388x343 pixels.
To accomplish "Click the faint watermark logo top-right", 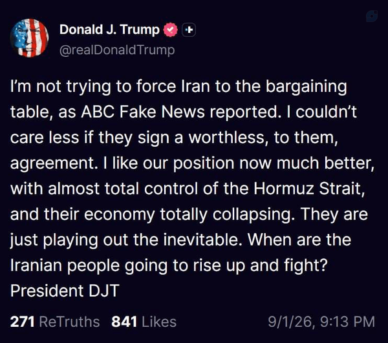I will point(372,16).
